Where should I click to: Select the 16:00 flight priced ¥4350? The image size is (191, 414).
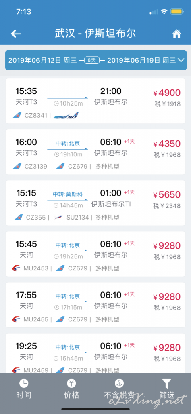pos(95,152)
